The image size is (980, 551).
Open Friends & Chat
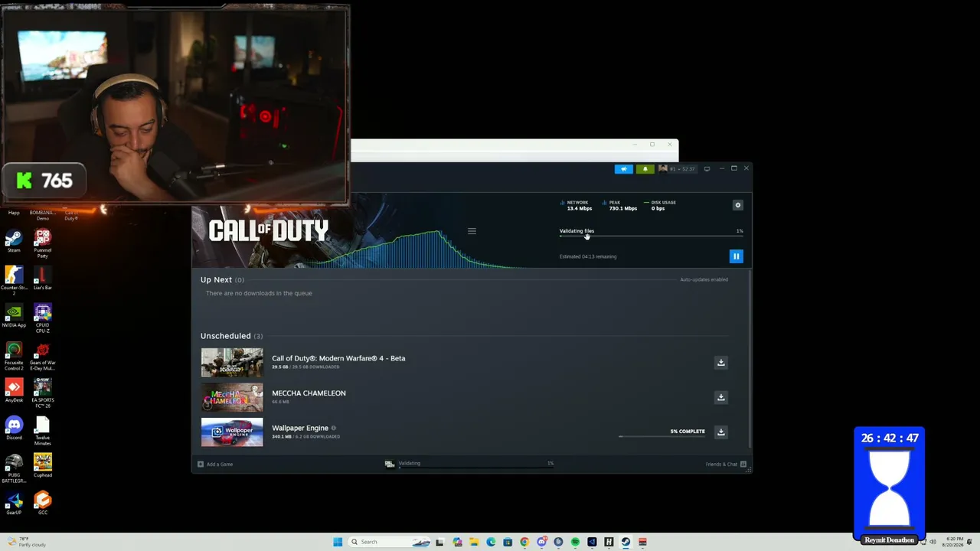pos(726,464)
